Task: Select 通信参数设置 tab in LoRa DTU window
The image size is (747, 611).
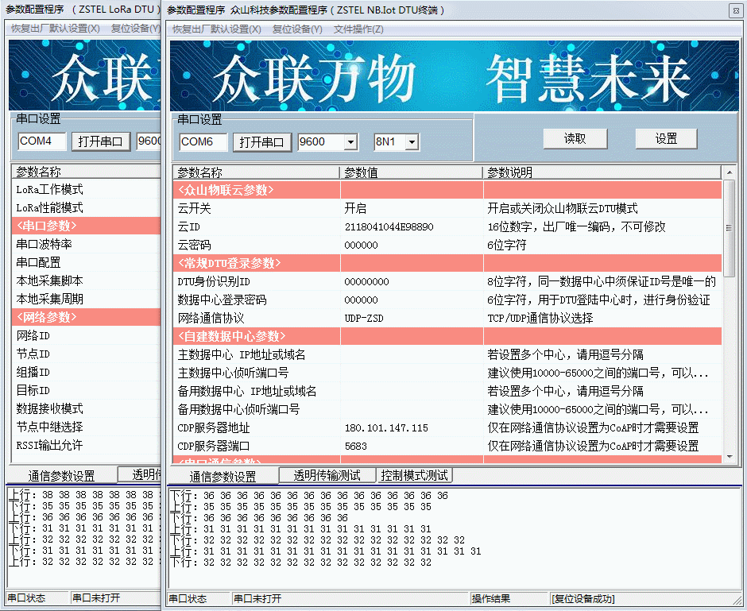Action: [x=61, y=475]
